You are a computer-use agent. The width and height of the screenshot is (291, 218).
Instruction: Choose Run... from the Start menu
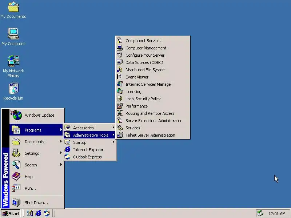(x=36, y=188)
